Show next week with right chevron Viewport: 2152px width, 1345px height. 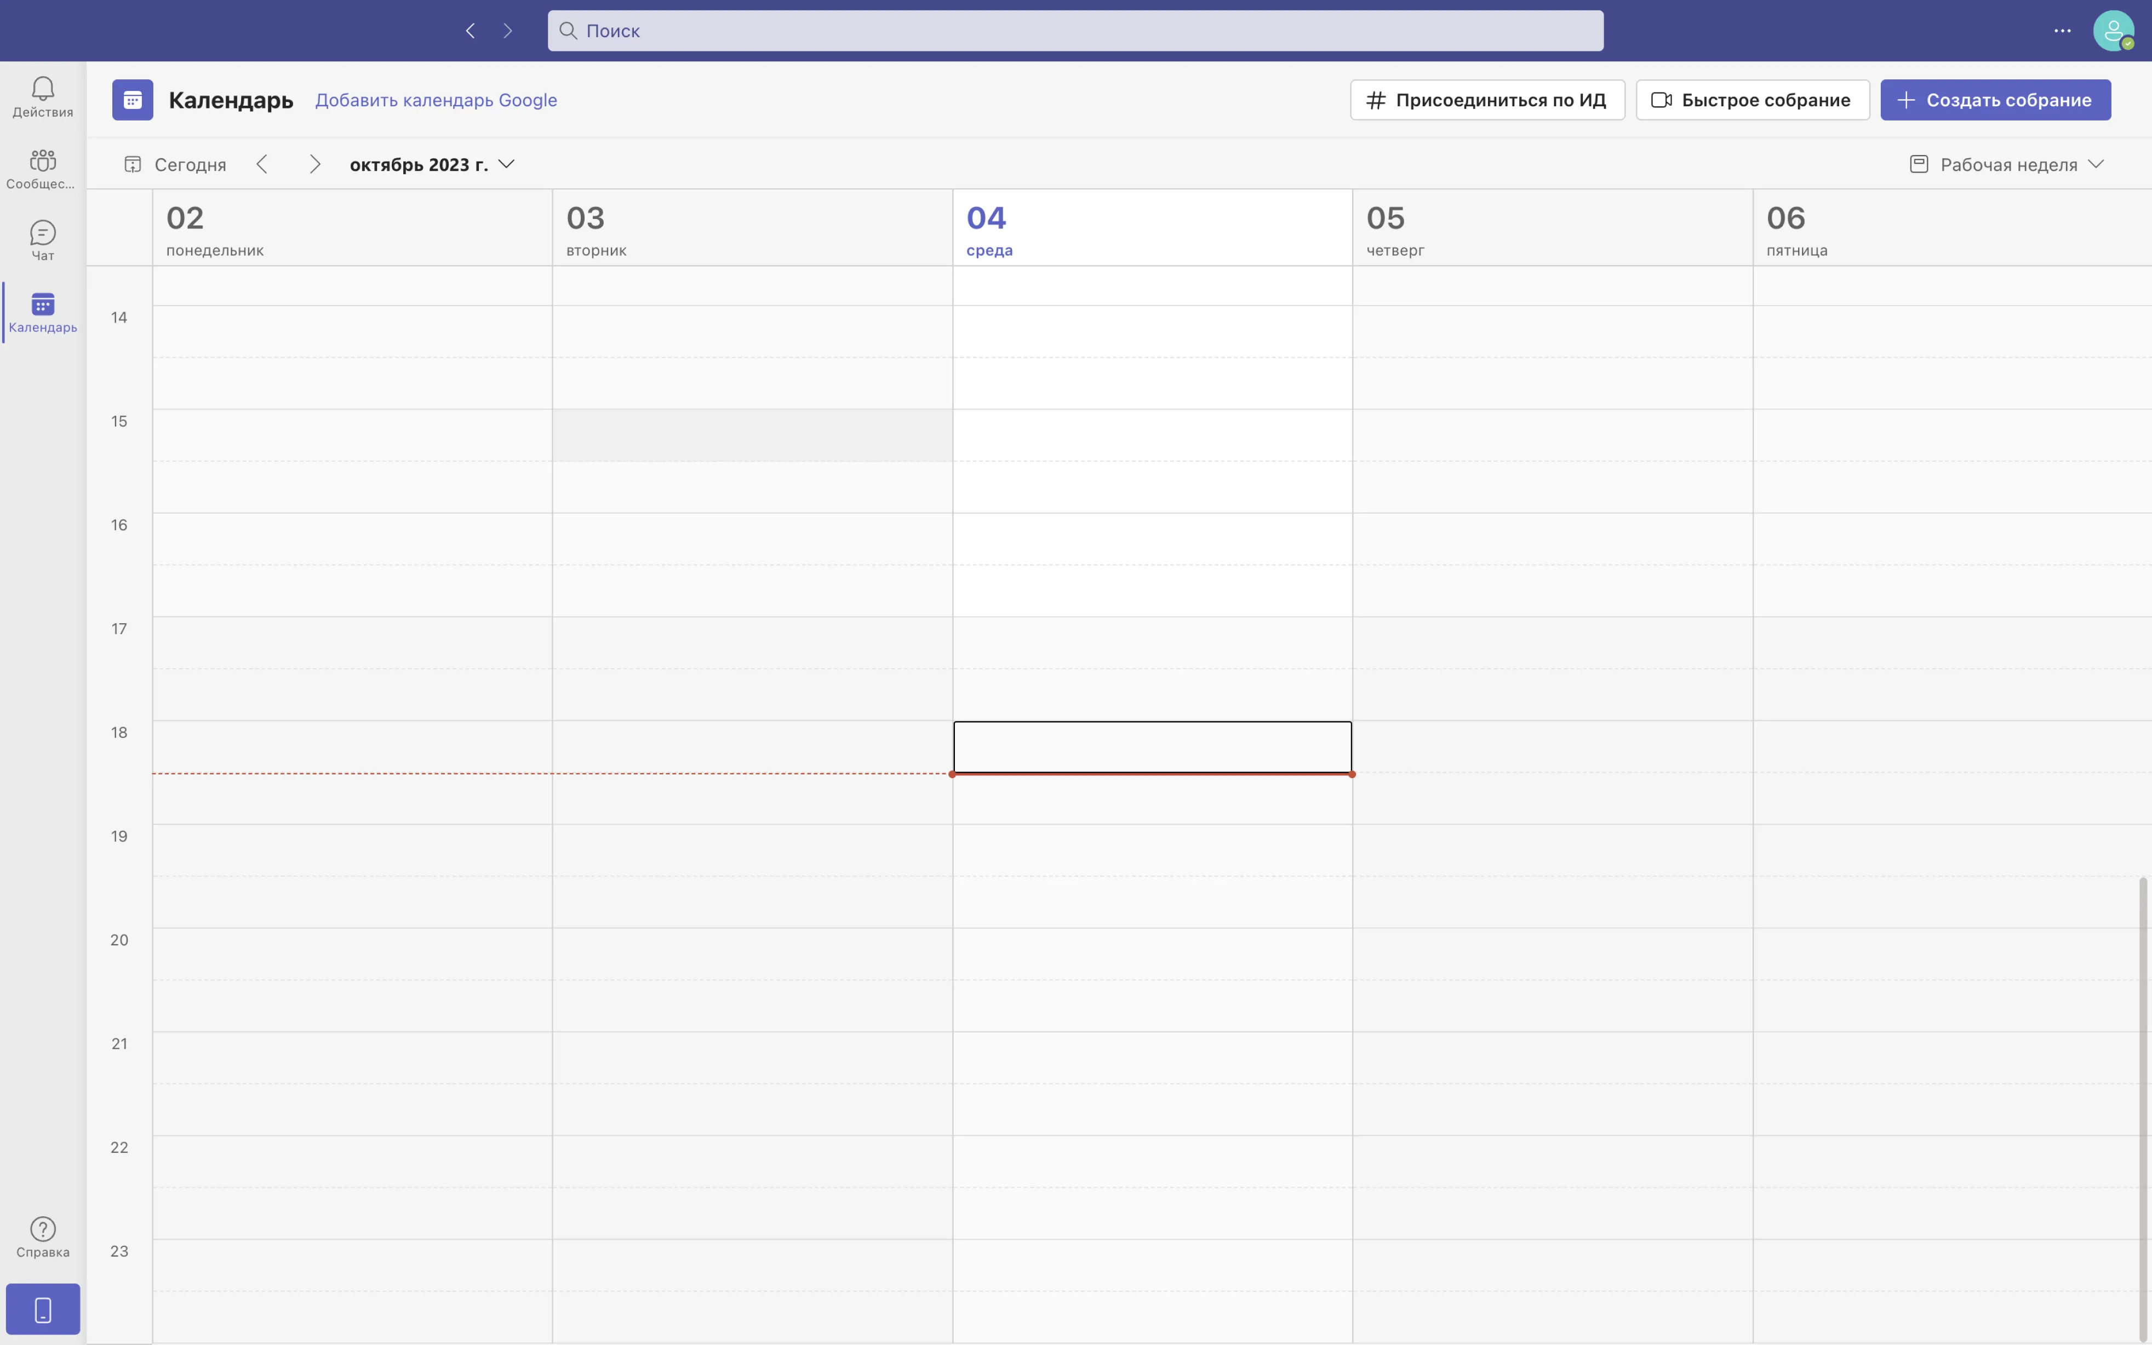click(314, 165)
